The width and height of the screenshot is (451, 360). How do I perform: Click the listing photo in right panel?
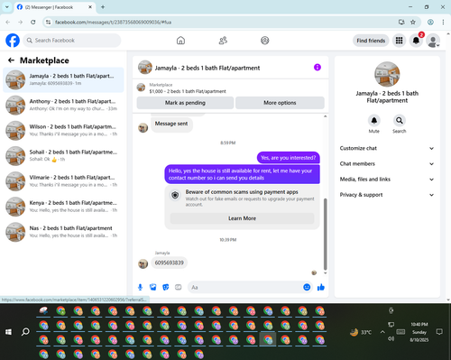[387, 74]
